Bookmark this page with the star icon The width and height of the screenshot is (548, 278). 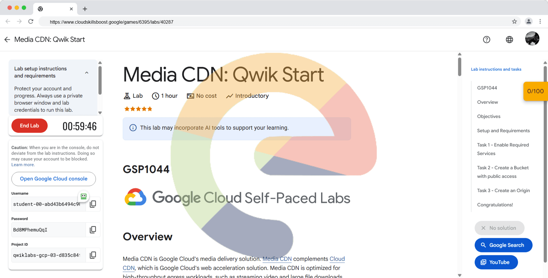point(514,21)
